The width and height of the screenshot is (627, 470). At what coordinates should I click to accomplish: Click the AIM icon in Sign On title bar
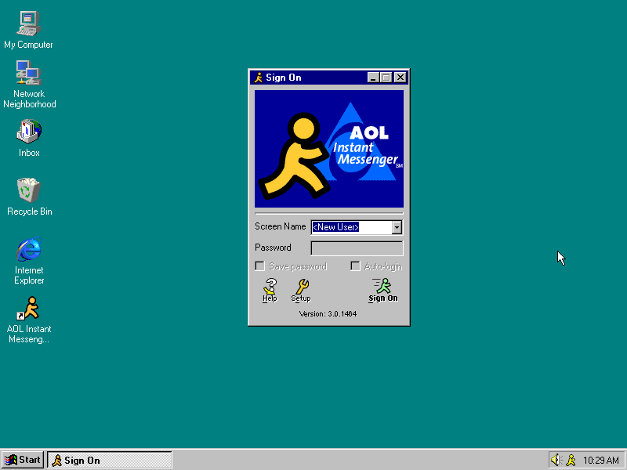259,78
